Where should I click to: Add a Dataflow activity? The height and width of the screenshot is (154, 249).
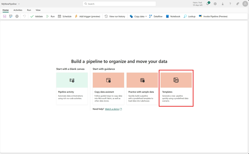(156, 16)
